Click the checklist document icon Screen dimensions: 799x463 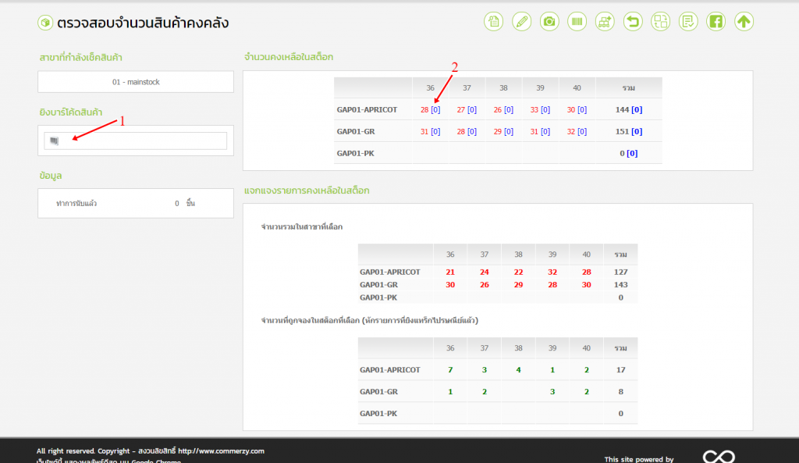[688, 21]
